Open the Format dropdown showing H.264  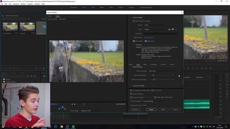click(155, 25)
